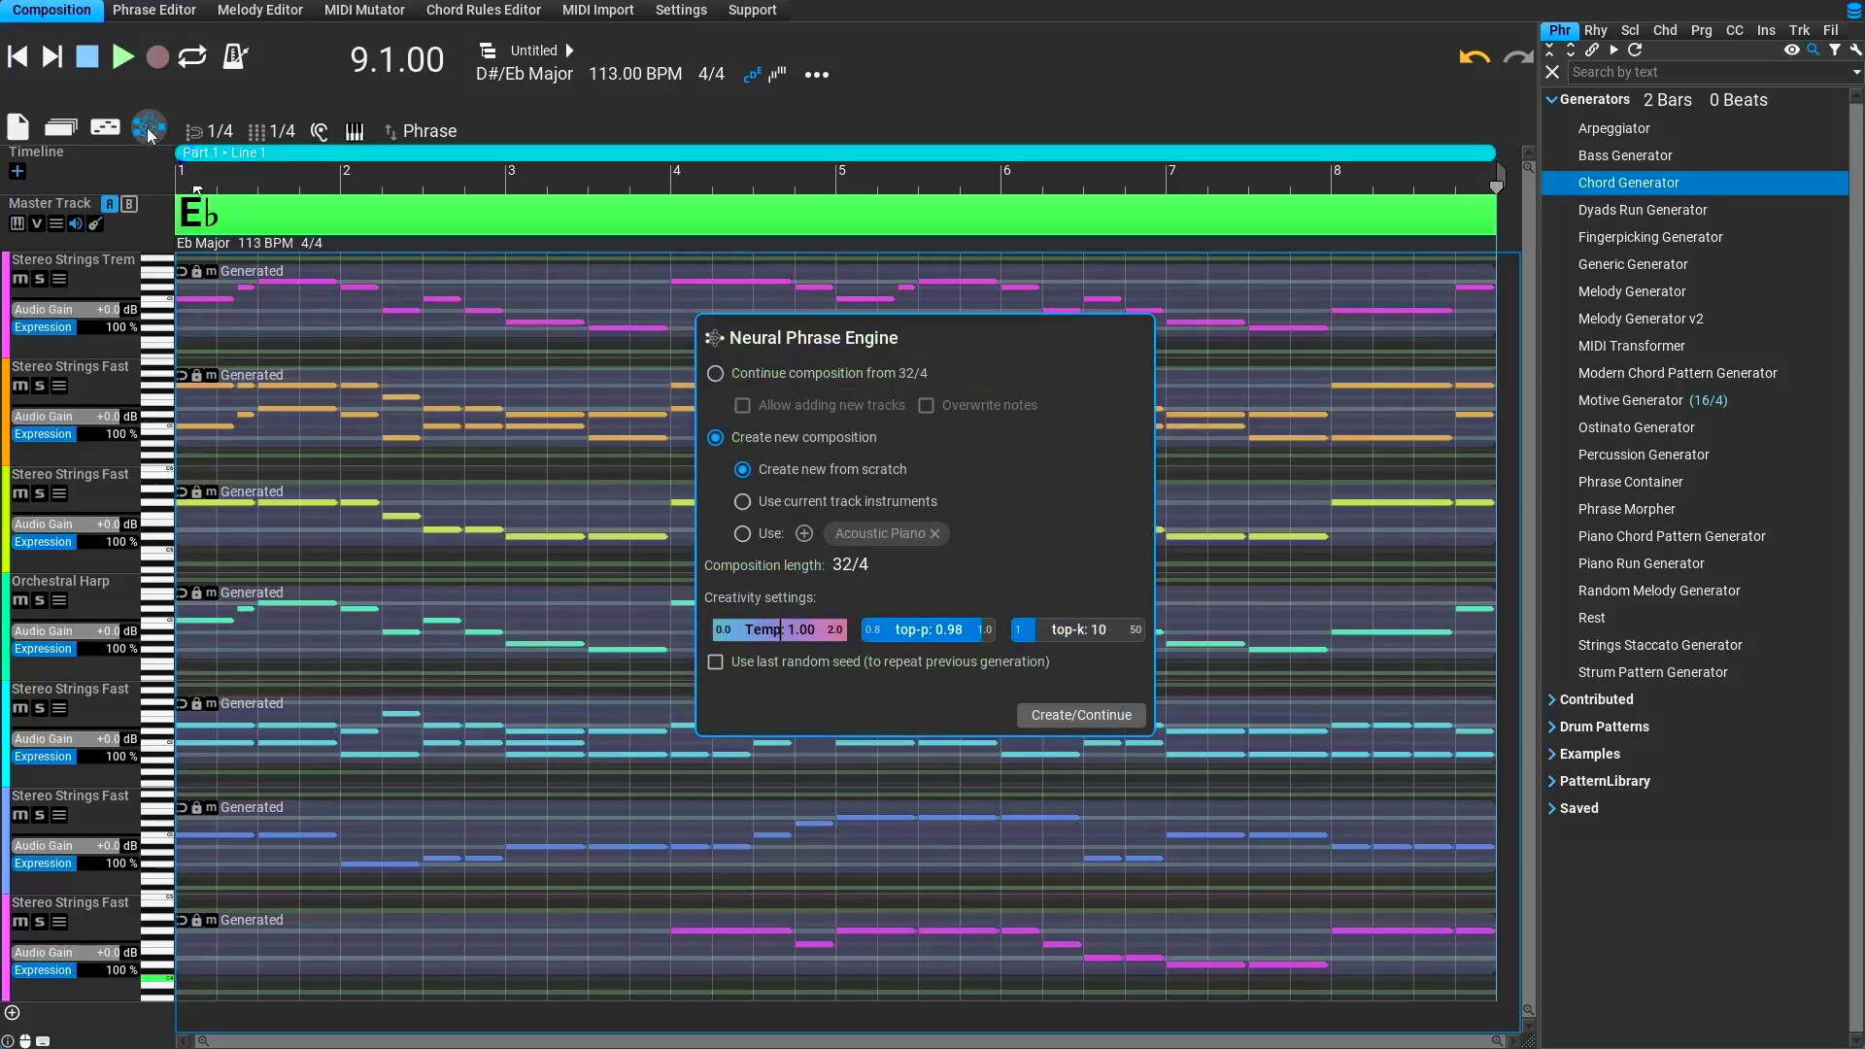Remove Acoustic Piano instrument tag

(x=934, y=534)
